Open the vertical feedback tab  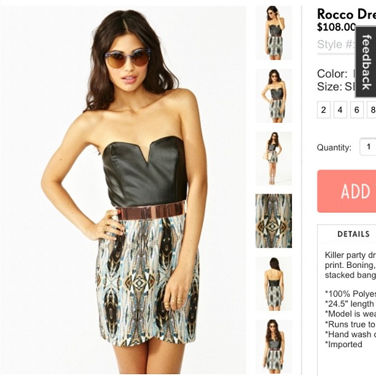point(366,62)
